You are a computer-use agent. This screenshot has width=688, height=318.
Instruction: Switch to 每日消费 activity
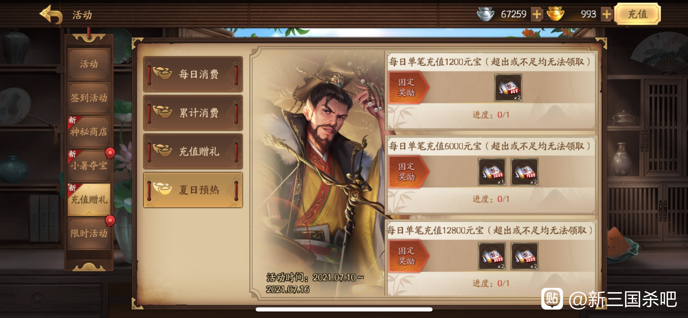pos(193,74)
